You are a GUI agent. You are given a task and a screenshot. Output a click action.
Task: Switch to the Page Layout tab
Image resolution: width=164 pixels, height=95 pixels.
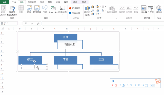(32, 2)
